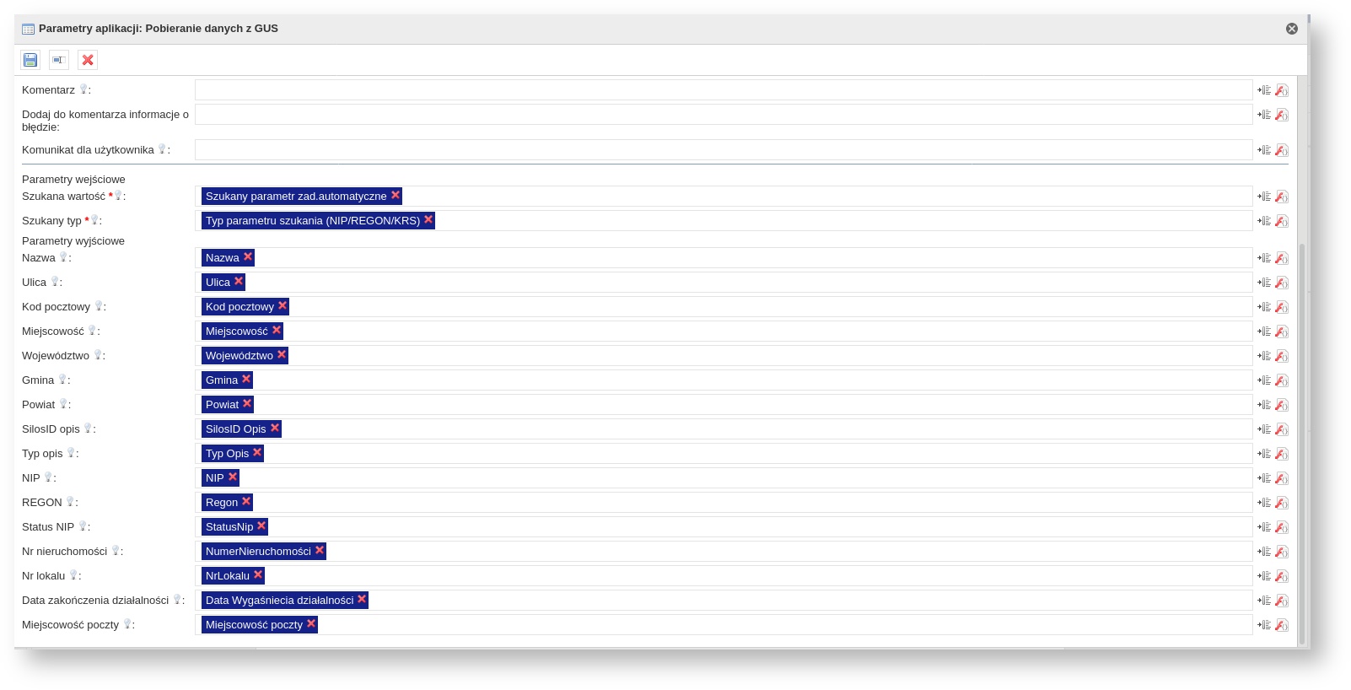Click the insert-list icon in the Nazwa row
This screenshot has height=690, width=1351.
point(1264,258)
